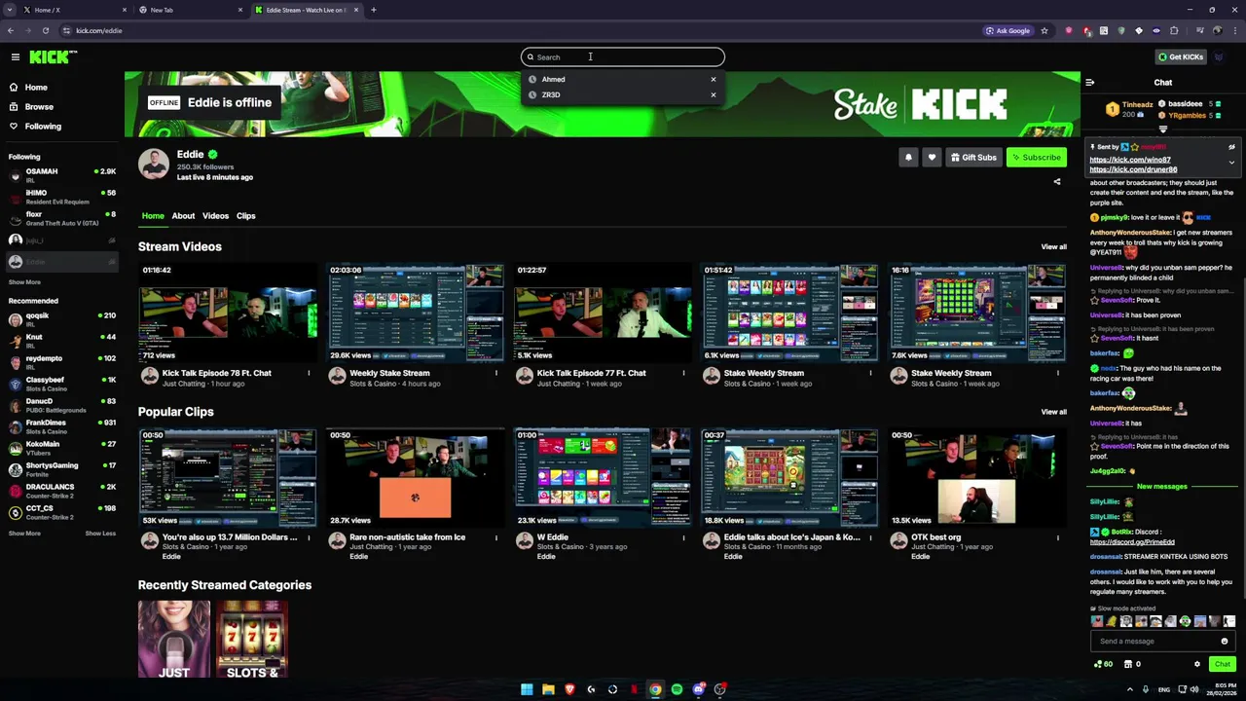Click the chat message input

[x=1154, y=641]
